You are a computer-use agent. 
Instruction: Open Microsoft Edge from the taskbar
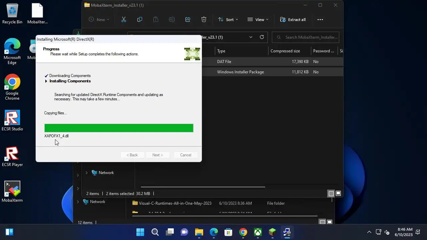[x=214, y=232]
